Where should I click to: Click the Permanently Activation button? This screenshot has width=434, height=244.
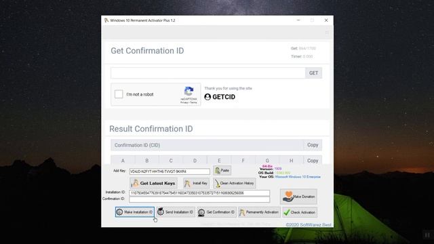pos(259,212)
